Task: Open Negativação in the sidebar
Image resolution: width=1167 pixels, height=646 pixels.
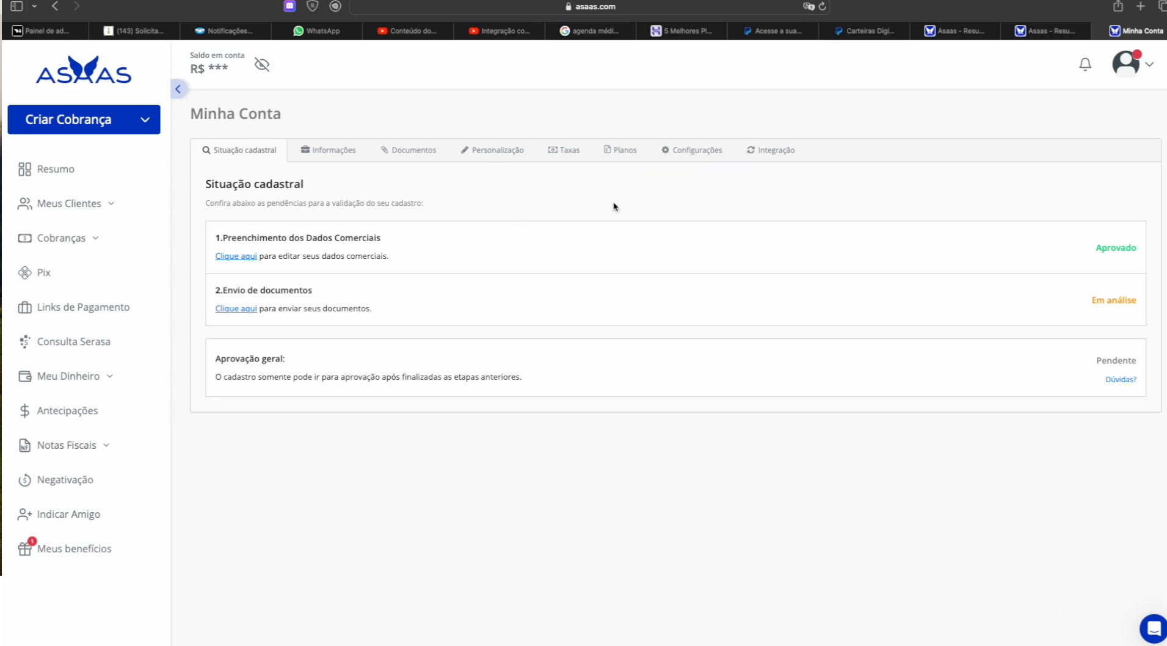Action: click(65, 479)
